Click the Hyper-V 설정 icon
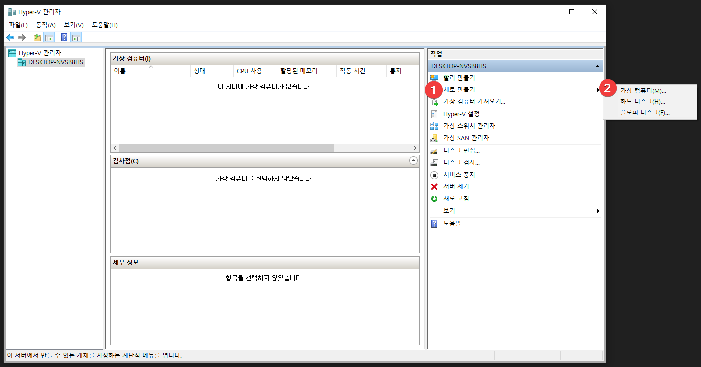The width and height of the screenshot is (701, 367). coord(434,114)
